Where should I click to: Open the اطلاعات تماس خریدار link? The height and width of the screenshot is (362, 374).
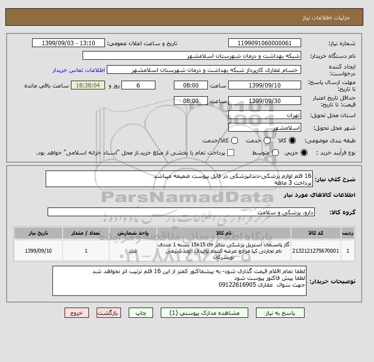[79, 70]
